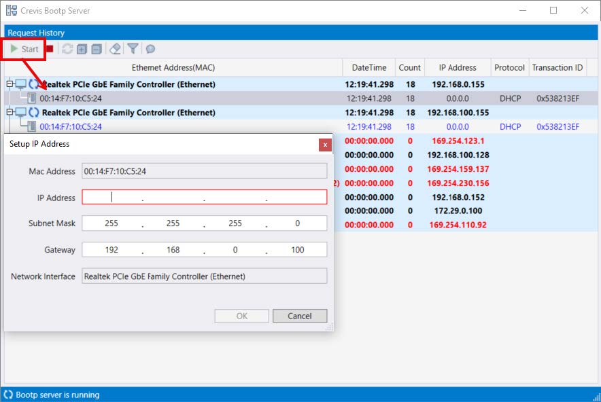The image size is (601, 402).
Task: Click the refresh arrows icon in the toolbar
Action: [x=67, y=49]
